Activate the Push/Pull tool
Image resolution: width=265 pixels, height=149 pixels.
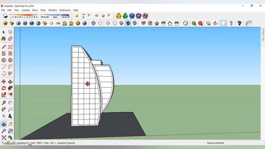point(10,82)
